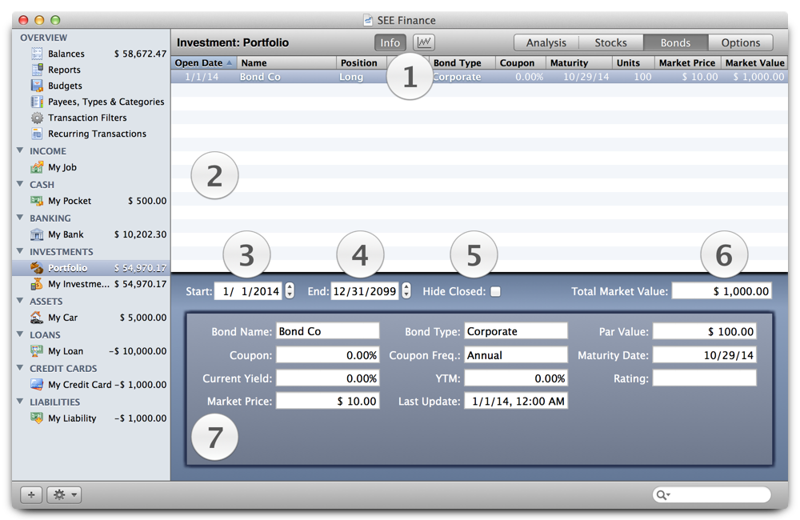Click the My Credit Card icon
The width and height of the screenshot is (800, 520).
click(x=37, y=384)
